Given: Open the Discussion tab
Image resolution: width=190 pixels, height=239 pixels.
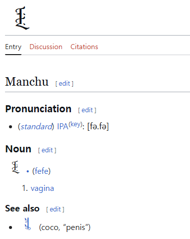Looking at the screenshot, I should coord(46,47).
